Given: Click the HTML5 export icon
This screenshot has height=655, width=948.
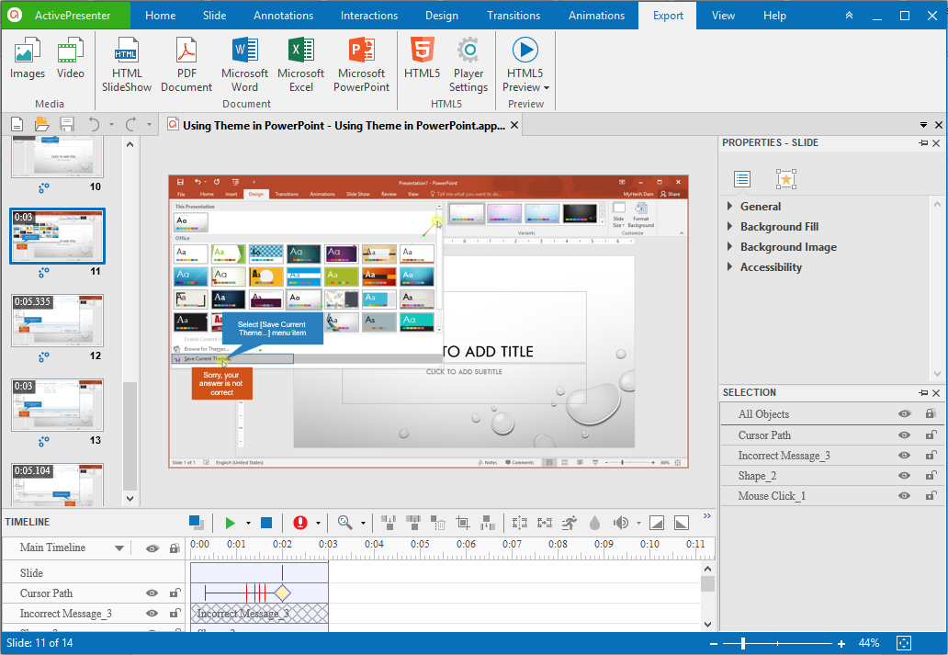Looking at the screenshot, I should pos(422,58).
